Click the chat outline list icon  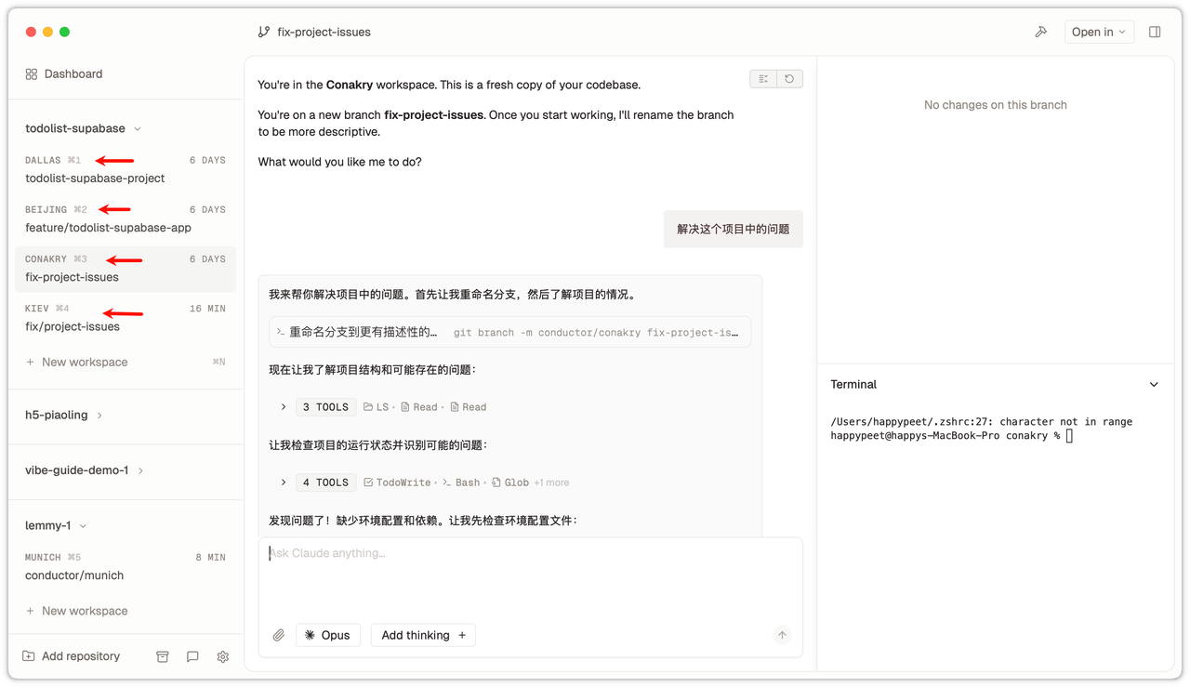click(x=763, y=79)
